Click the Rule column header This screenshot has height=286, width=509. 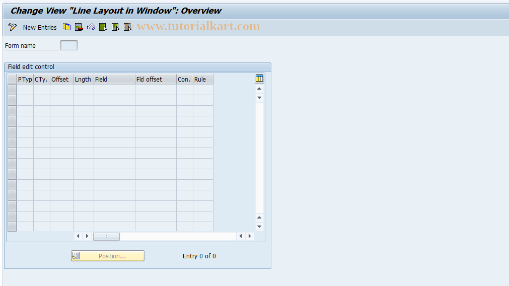pyautogui.click(x=203, y=79)
